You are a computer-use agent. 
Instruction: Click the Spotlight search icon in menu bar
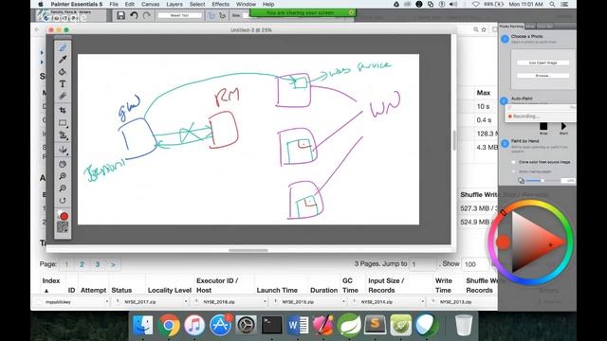(552, 4)
